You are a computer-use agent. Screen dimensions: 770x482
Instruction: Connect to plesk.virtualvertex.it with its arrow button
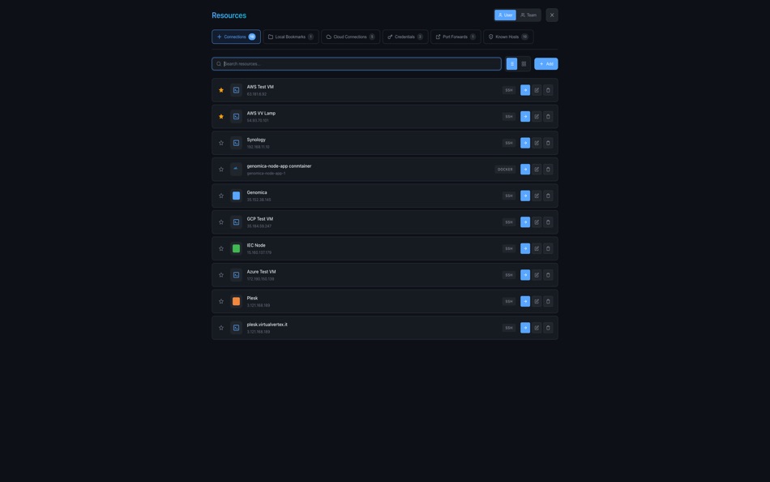(524, 326)
